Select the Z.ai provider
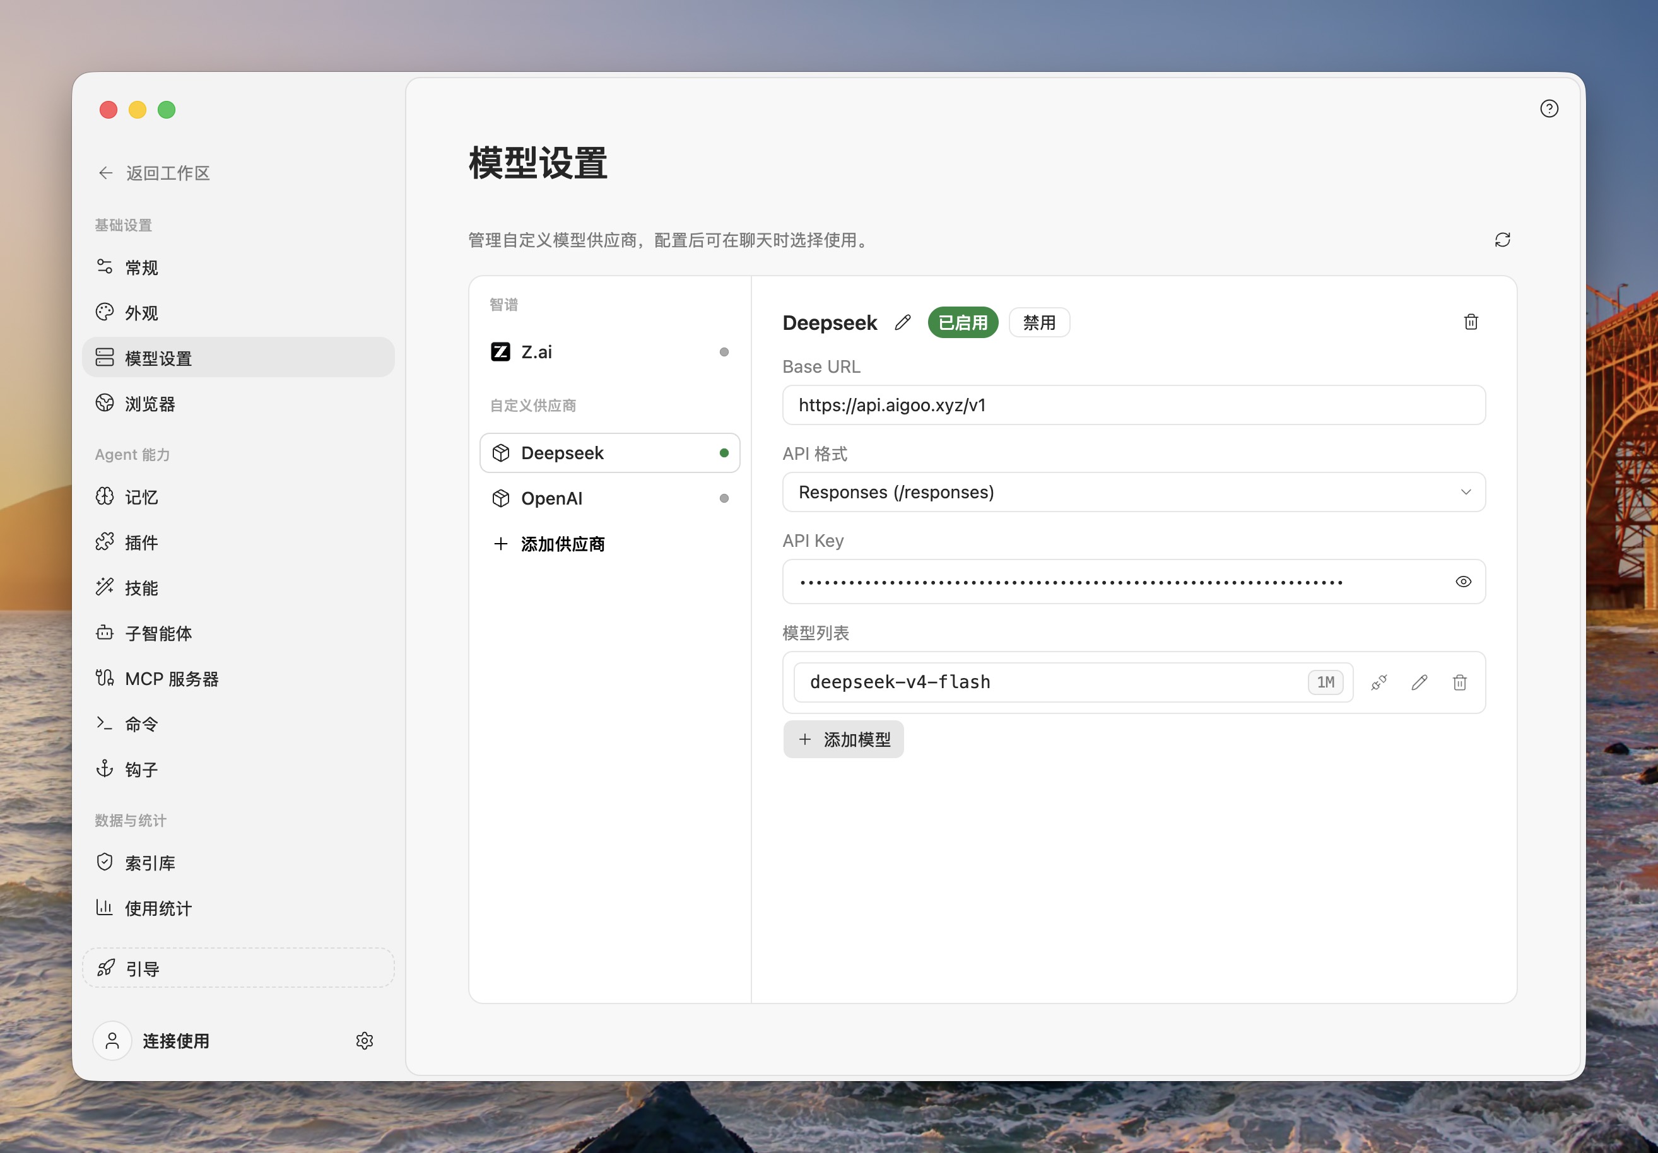The height and width of the screenshot is (1153, 1658). 609,351
